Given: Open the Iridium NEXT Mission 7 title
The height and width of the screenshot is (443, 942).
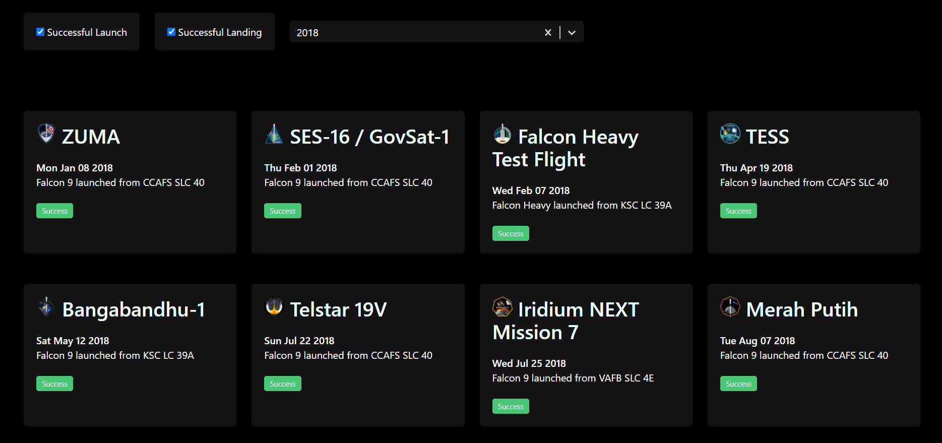Looking at the screenshot, I should point(566,321).
